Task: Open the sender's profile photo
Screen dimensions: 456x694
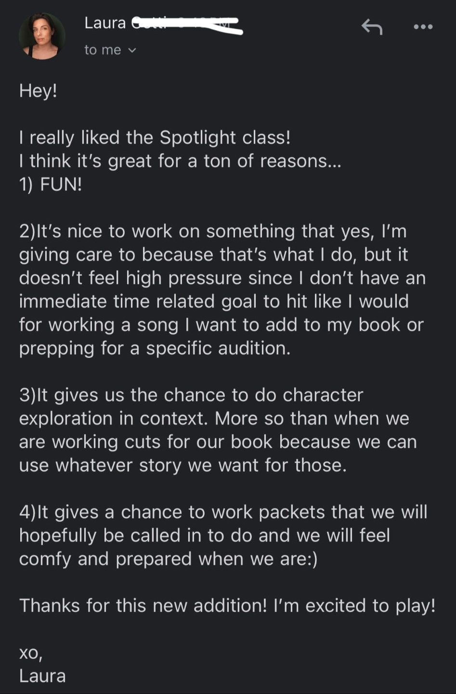Action: click(x=42, y=36)
